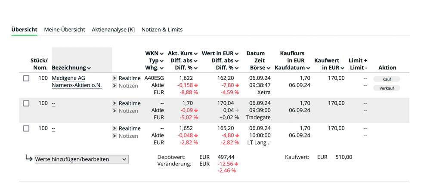
Task: Sort by WKN using its arrow icon
Action: click(x=162, y=54)
